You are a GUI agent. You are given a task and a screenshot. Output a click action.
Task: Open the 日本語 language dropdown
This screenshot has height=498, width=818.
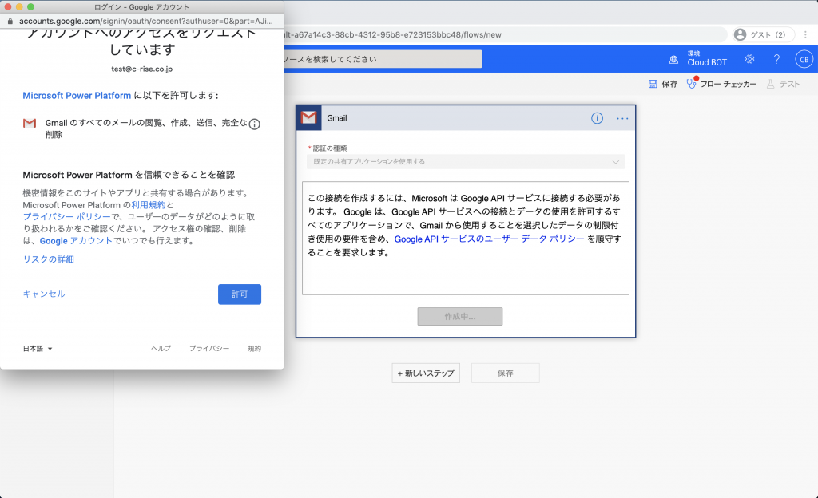38,349
